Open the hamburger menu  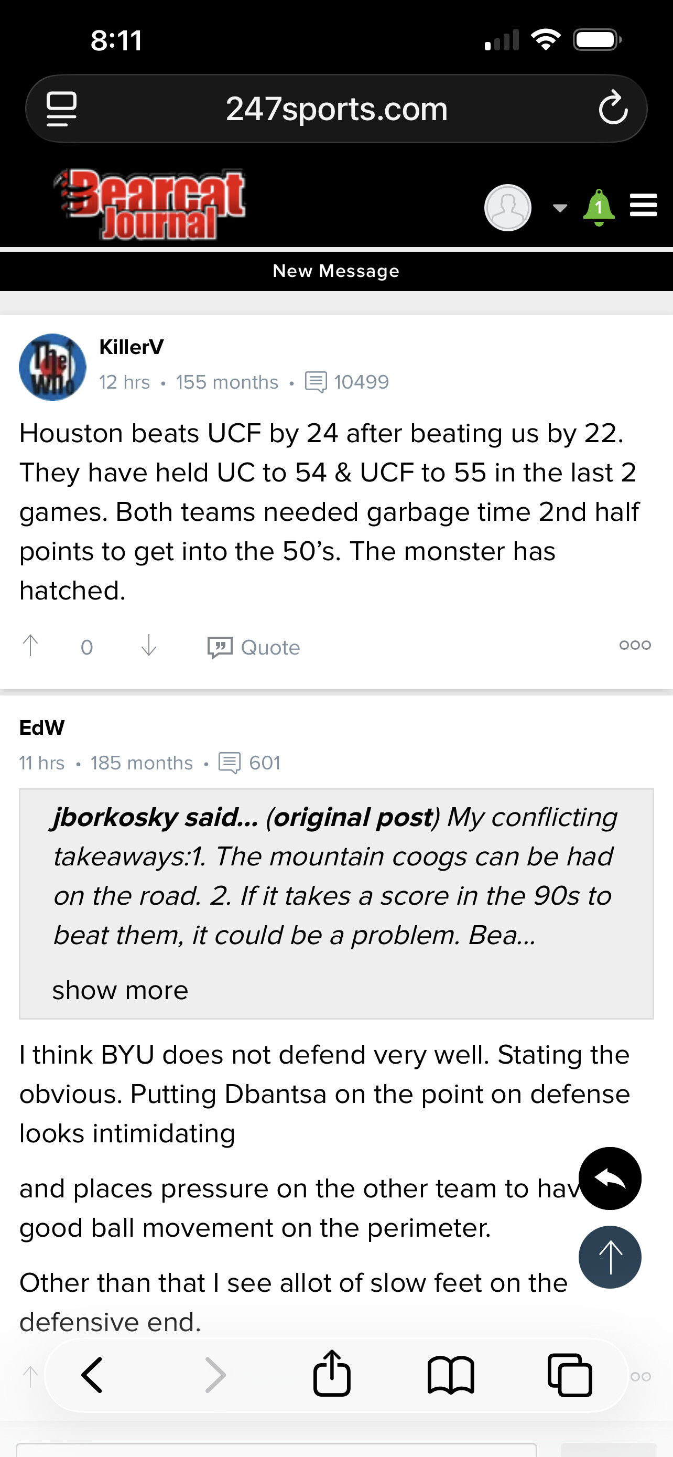click(643, 205)
